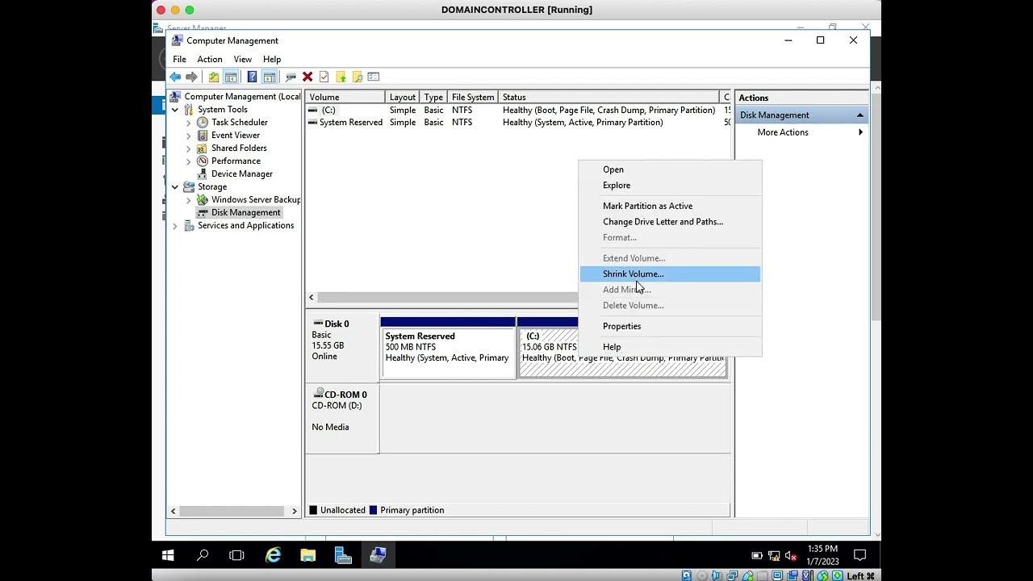Image resolution: width=1033 pixels, height=581 pixels.
Task: Expand the Shared Folders node
Action: coord(189,148)
